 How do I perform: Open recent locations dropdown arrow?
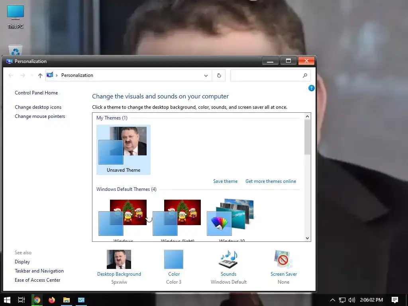coord(32,75)
